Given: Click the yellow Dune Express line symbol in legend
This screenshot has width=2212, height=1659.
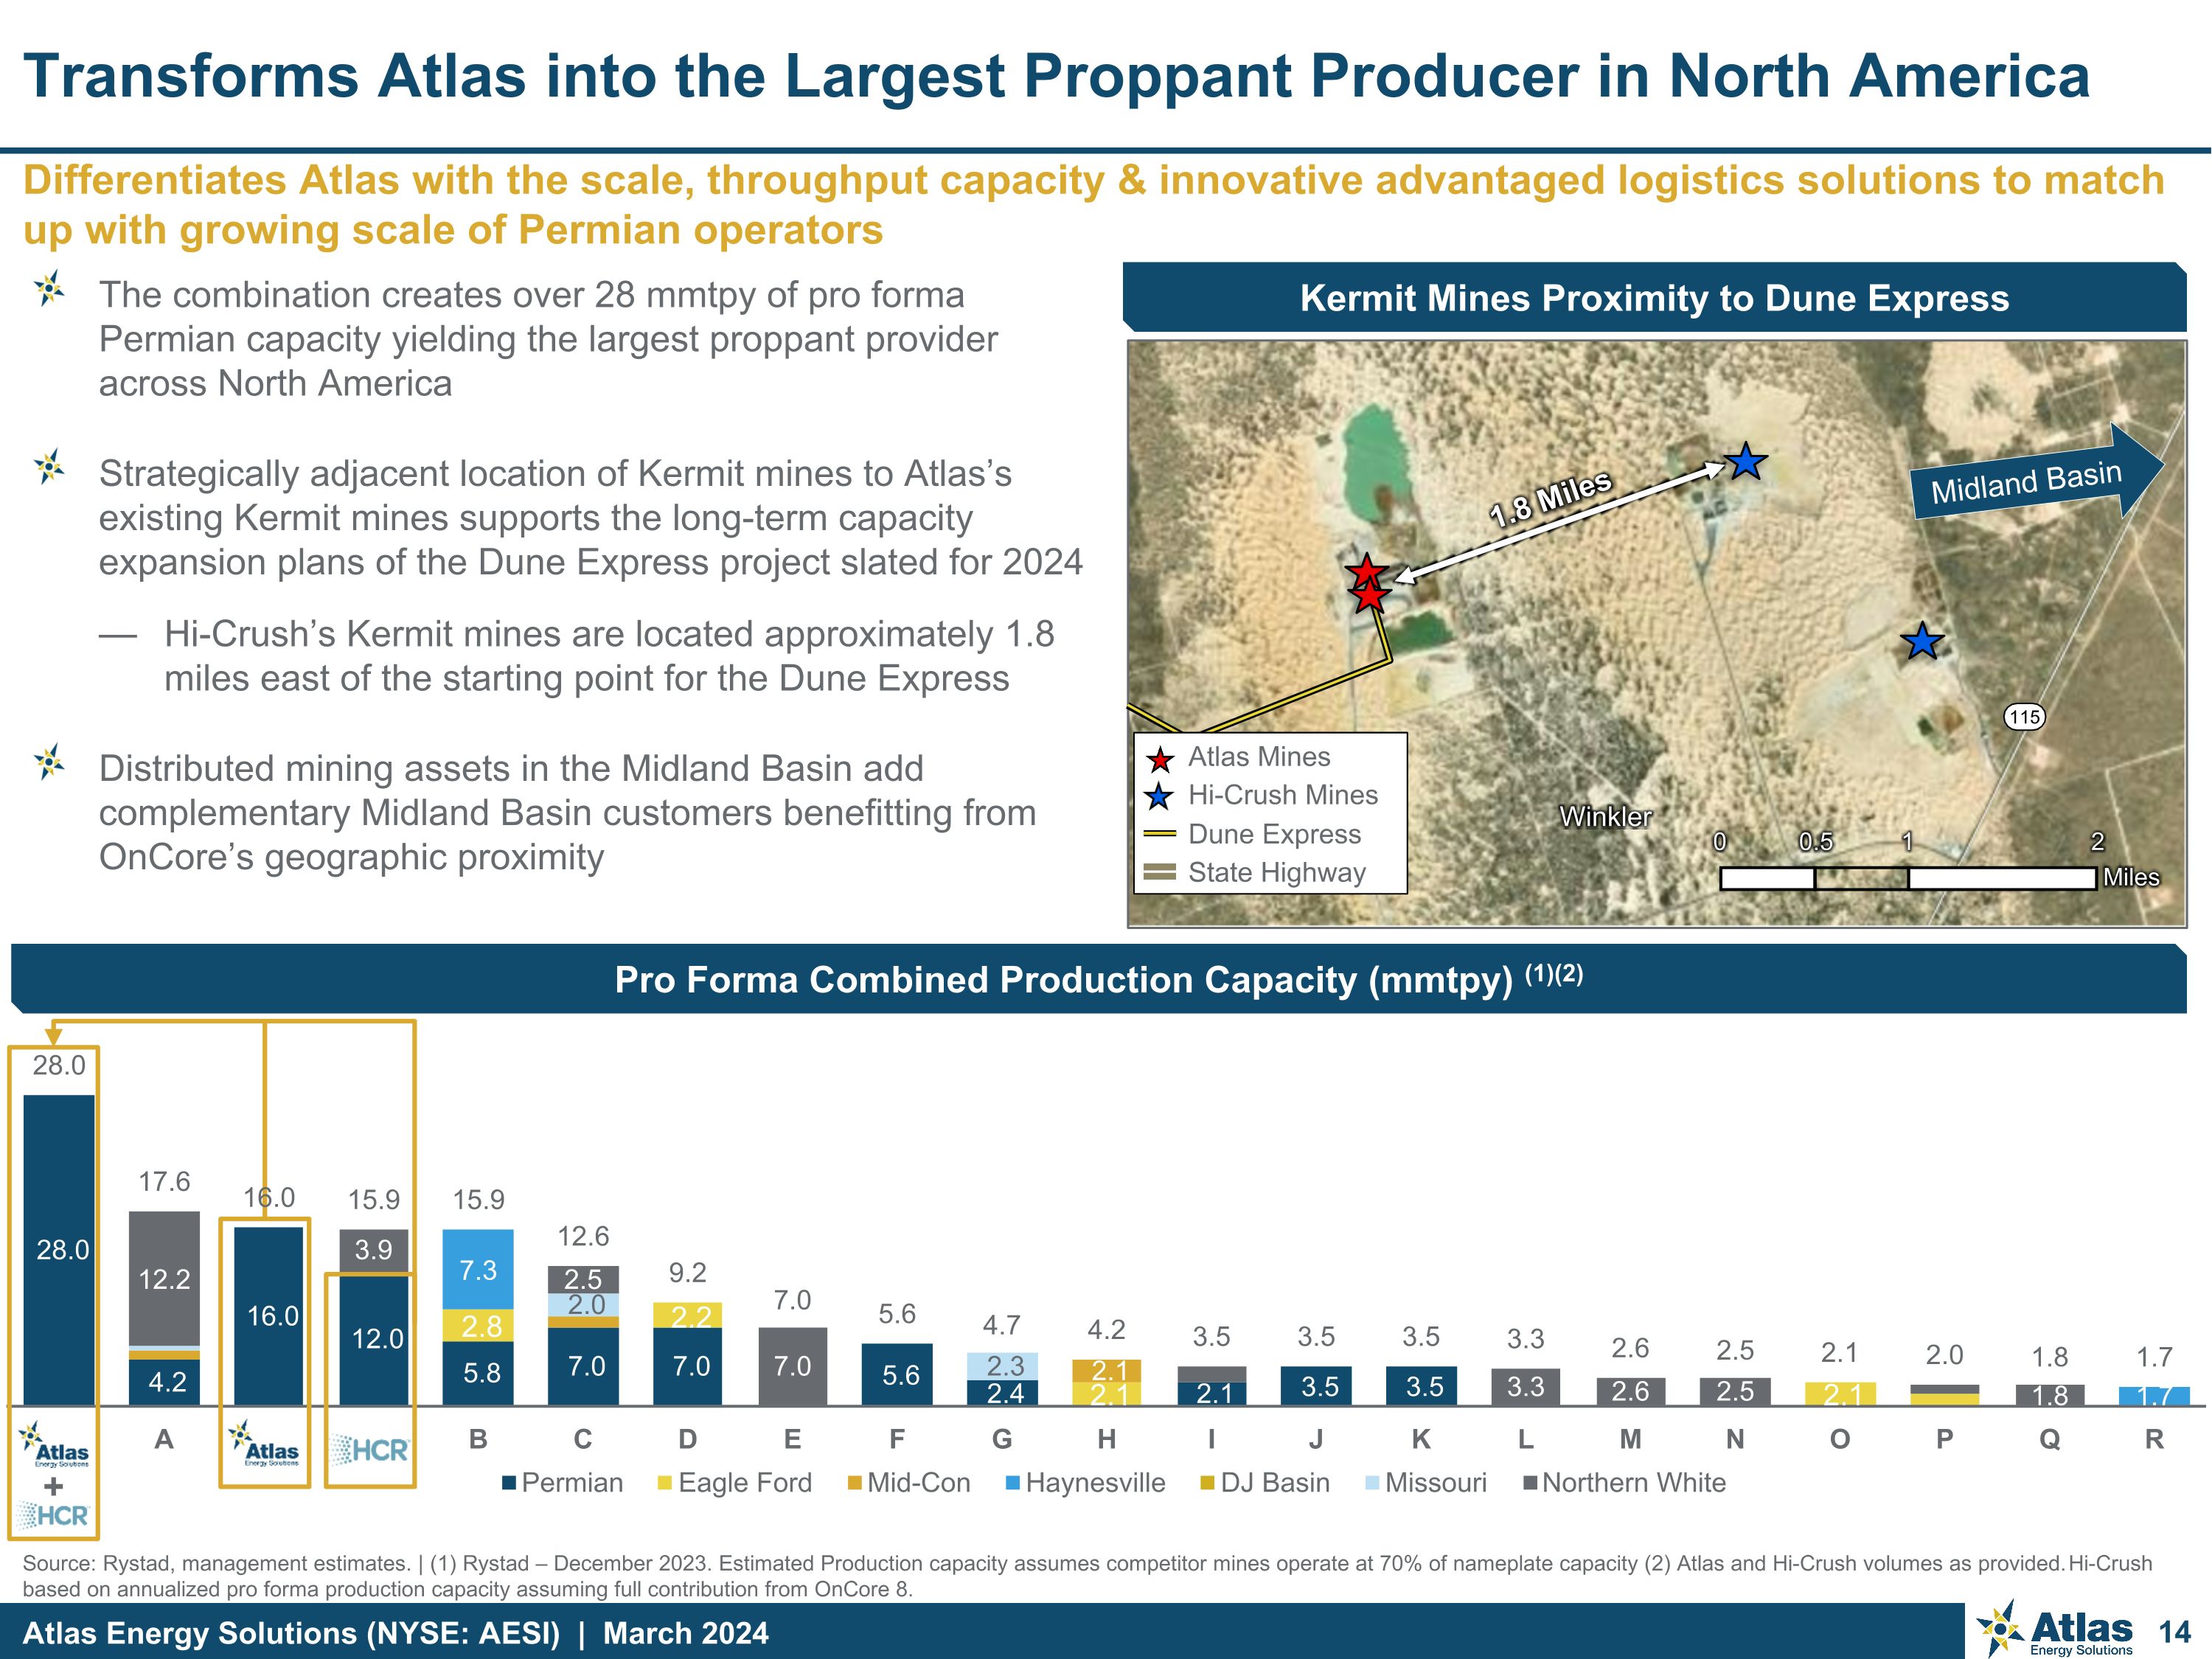Looking at the screenshot, I should [1160, 834].
